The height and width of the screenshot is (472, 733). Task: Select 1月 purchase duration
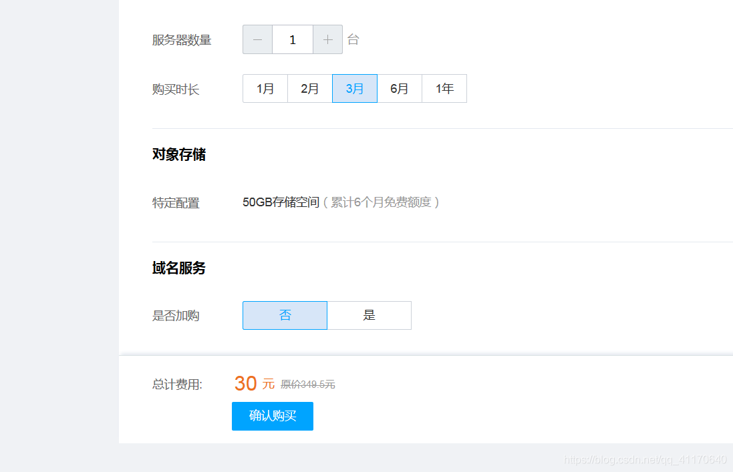pos(265,88)
